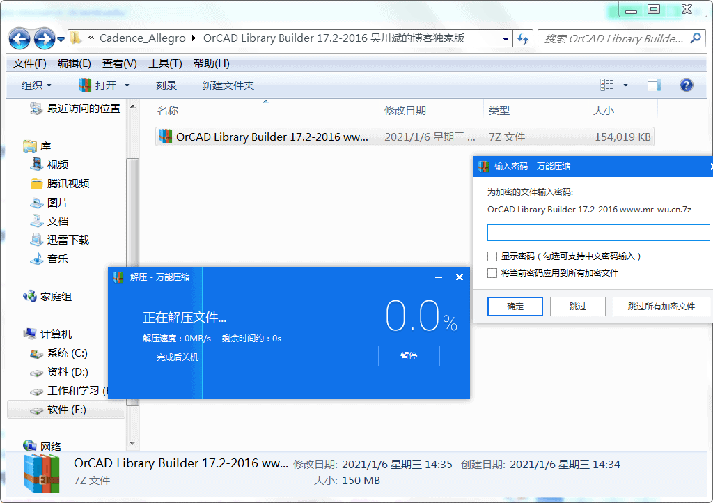Viewport: 713px width, 503px height.
Task: Expand the address bar history dropdown
Action: coord(506,39)
